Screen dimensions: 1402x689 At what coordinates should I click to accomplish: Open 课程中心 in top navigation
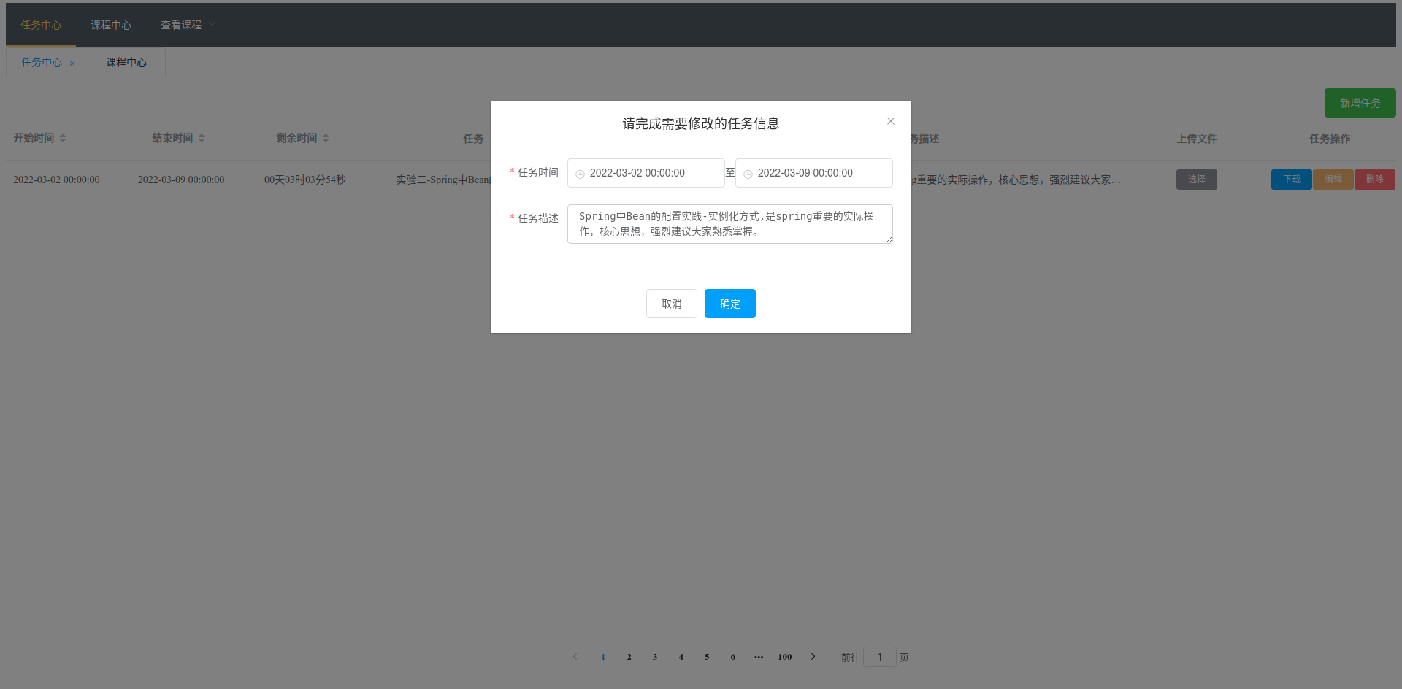coord(111,25)
